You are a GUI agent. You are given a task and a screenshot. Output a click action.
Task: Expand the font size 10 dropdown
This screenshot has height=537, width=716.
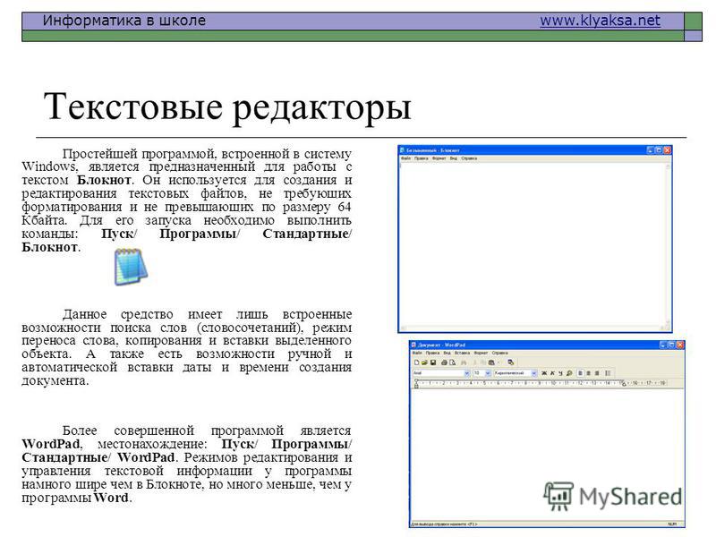coord(488,373)
